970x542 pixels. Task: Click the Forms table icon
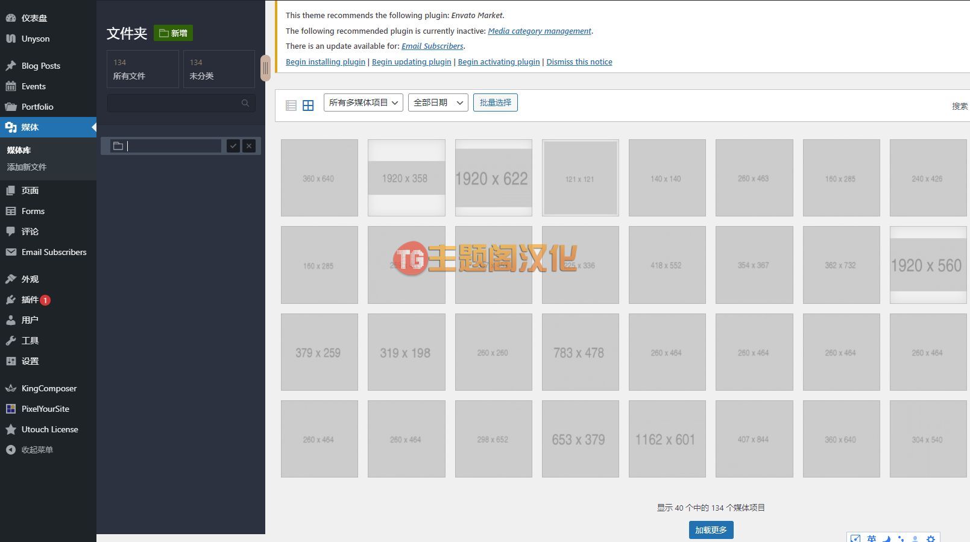(x=11, y=211)
